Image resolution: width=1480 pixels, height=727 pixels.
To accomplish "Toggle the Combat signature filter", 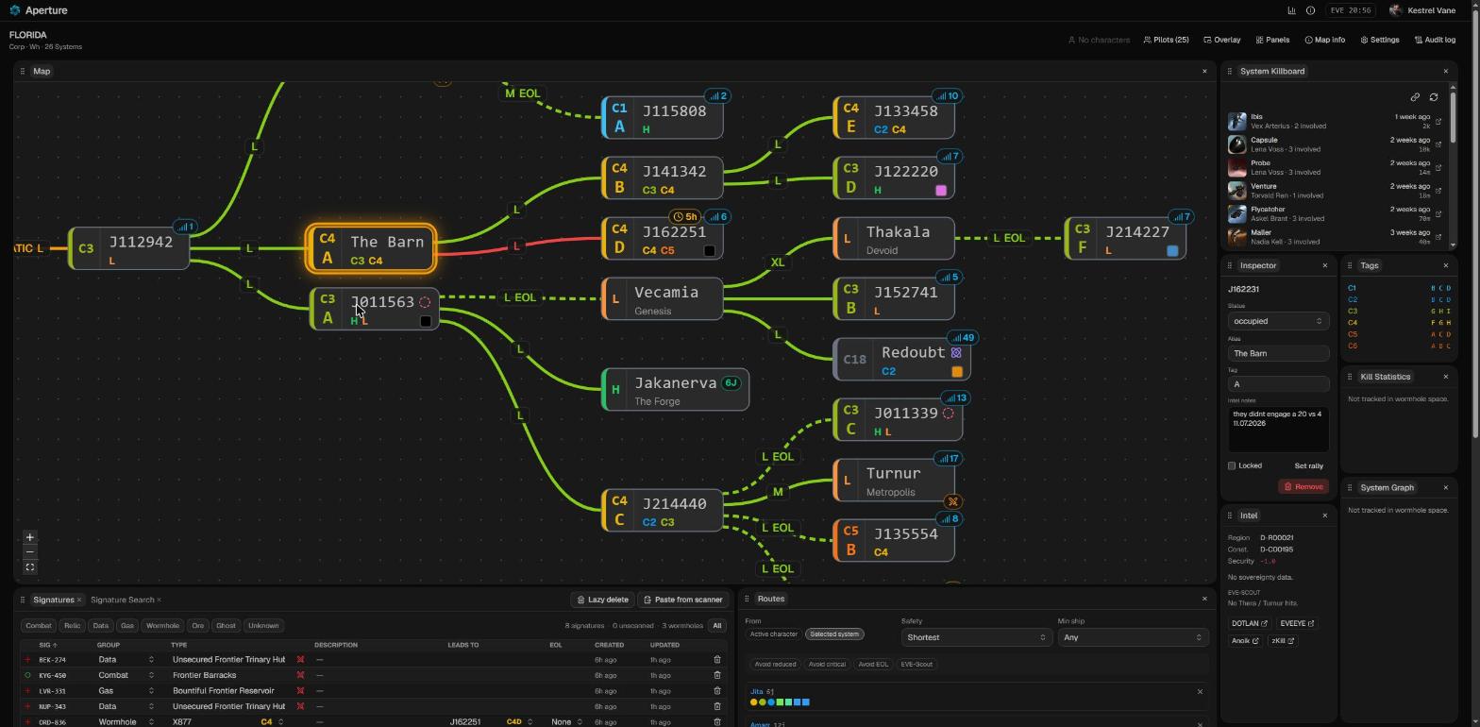I will pos(39,625).
